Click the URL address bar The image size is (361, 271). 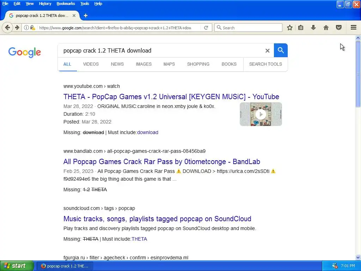[x=115, y=28]
